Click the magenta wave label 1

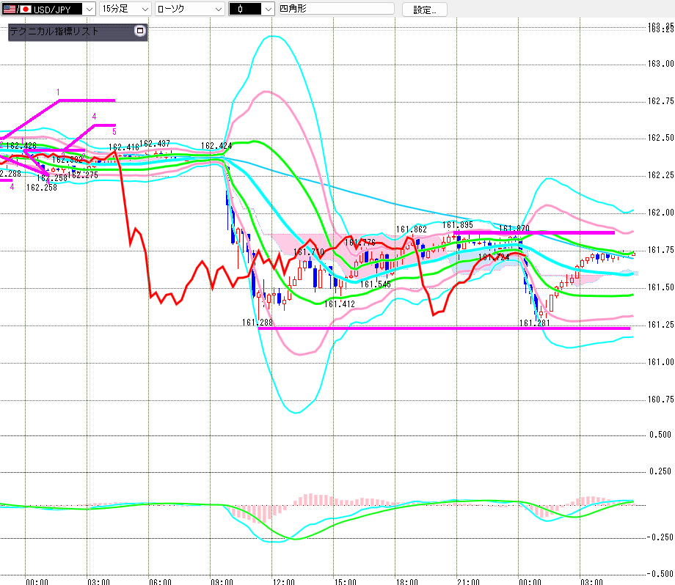(x=58, y=92)
